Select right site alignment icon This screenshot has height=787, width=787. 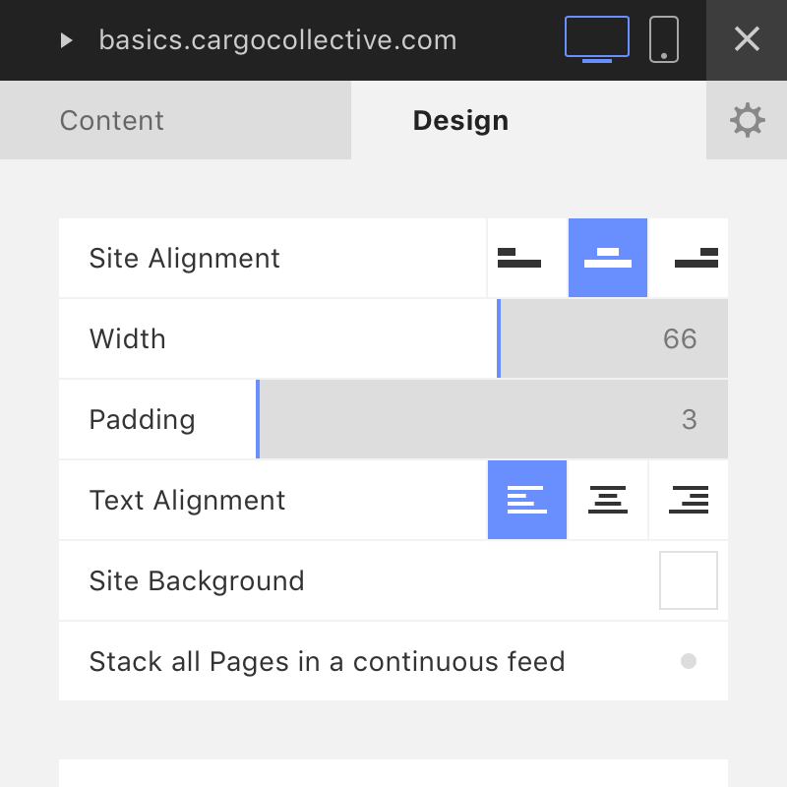[x=688, y=258]
